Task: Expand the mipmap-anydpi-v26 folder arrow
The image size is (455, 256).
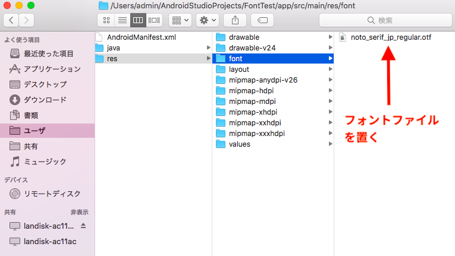Action: click(x=330, y=80)
